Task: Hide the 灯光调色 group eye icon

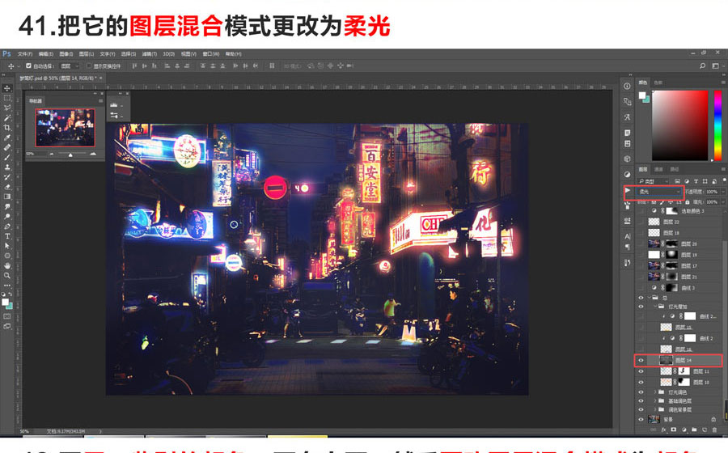Action: pyautogui.click(x=641, y=392)
